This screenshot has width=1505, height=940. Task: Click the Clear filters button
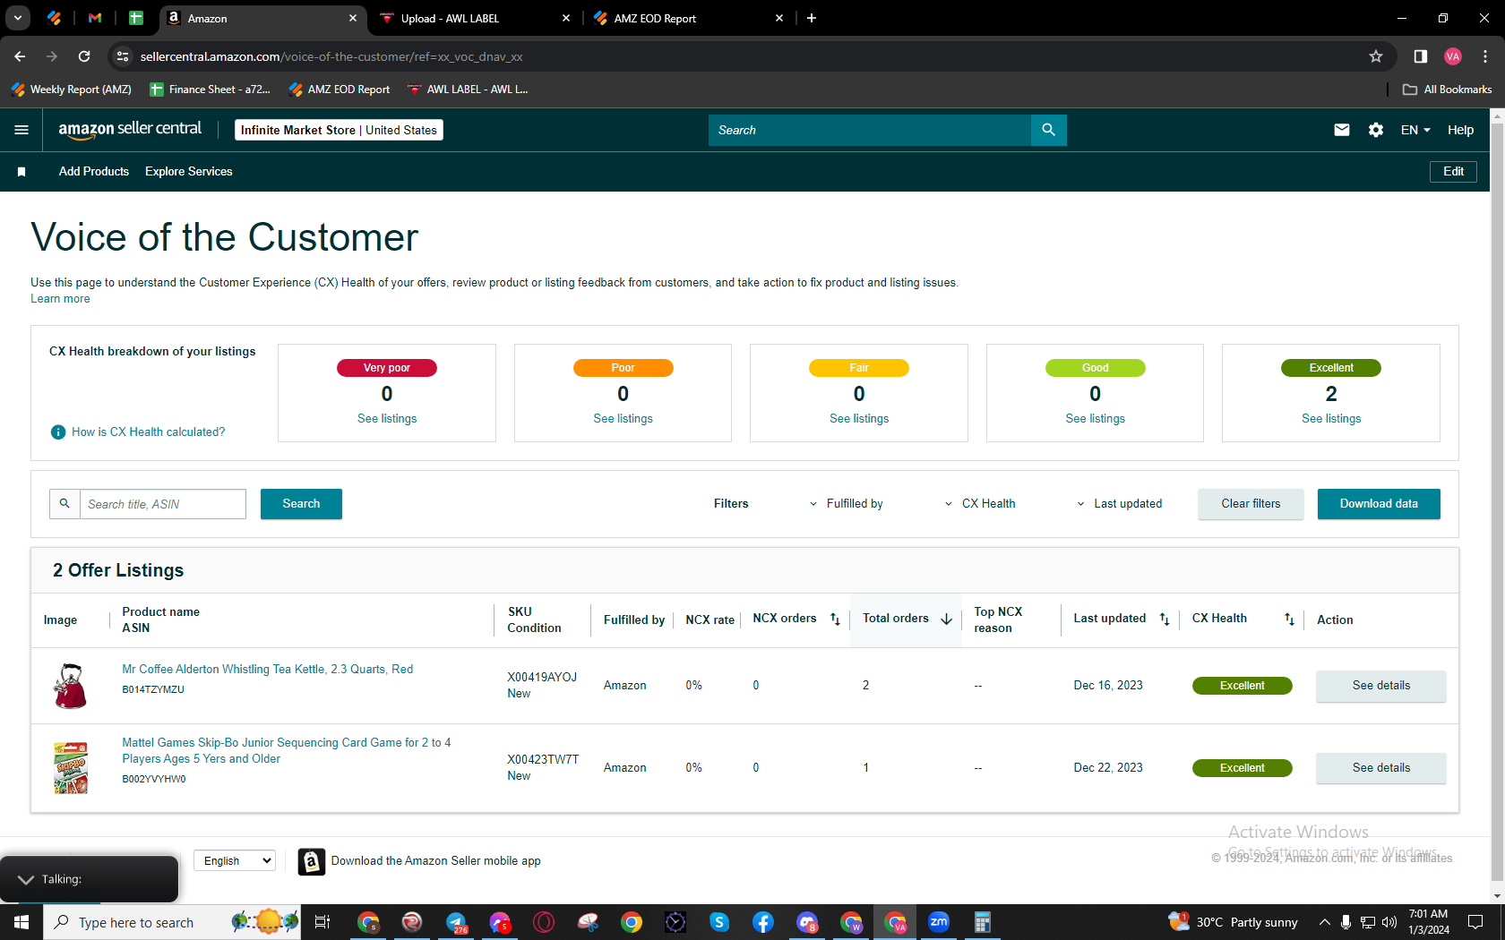[1251, 504]
